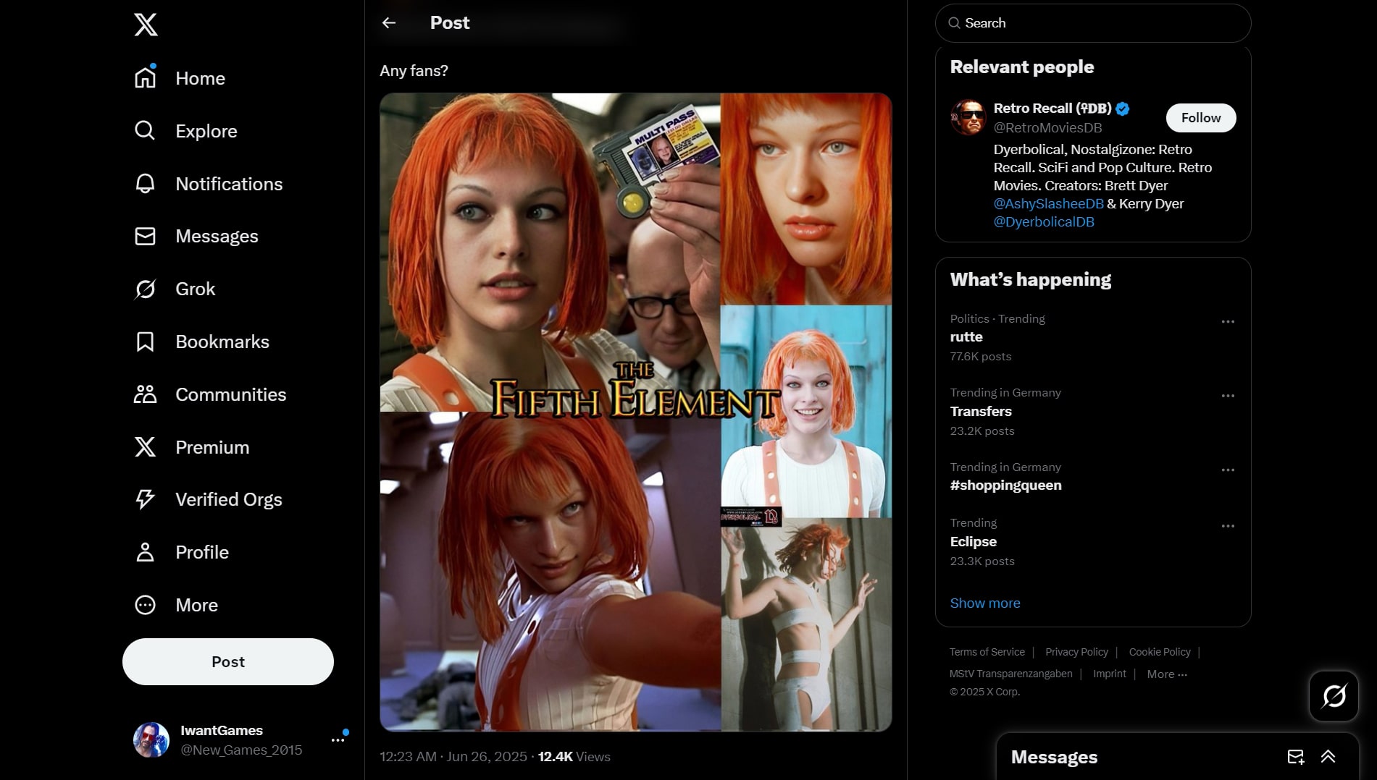
Task: Open Grok in the sidebar
Action: (175, 289)
